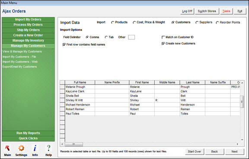The width and height of the screenshot is (249, 159).
Task: Click the Full Name column header
Action: tap(80, 82)
